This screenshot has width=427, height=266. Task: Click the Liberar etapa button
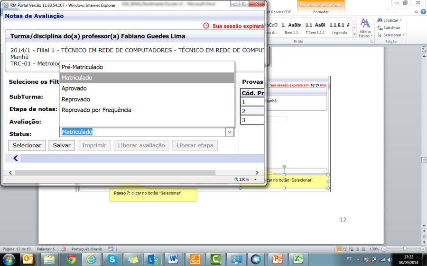[x=195, y=145]
